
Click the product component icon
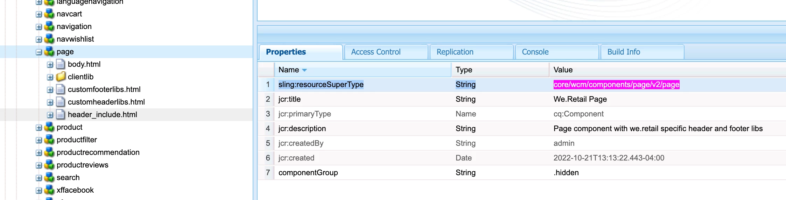point(49,127)
